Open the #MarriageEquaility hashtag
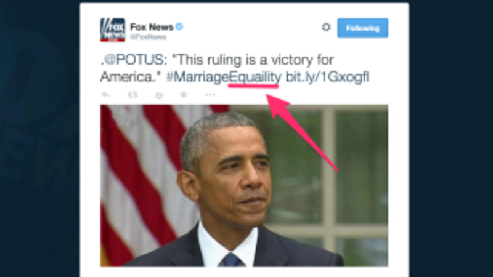This screenshot has width=493, height=277. pyautogui.click(x=224, y=78)
